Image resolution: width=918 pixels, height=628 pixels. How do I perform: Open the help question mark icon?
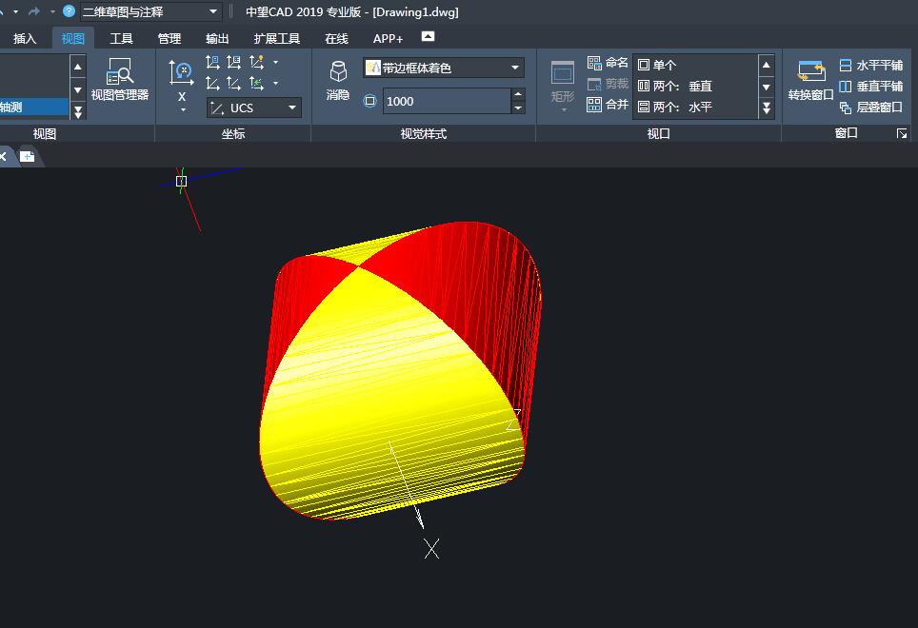69,11
